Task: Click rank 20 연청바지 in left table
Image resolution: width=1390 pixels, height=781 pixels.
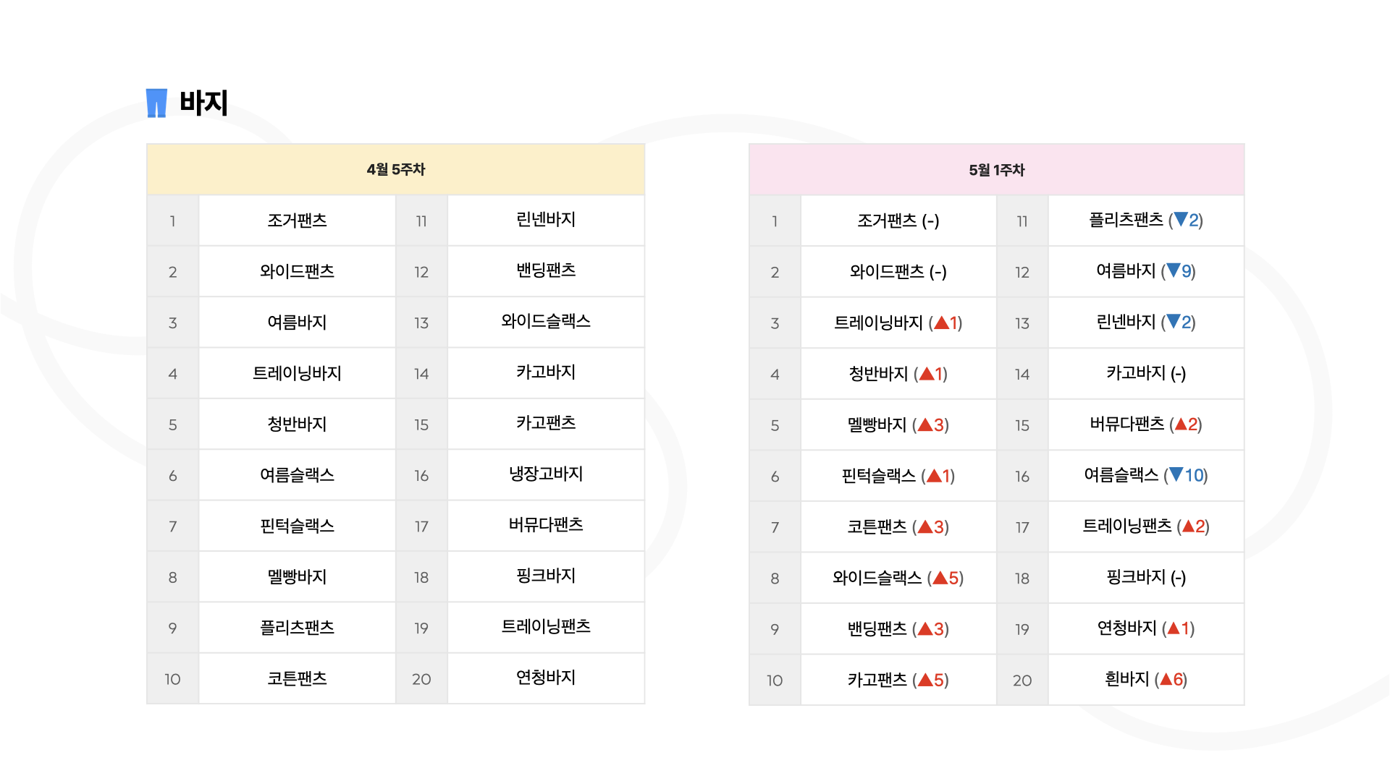Action: point(546,678)
